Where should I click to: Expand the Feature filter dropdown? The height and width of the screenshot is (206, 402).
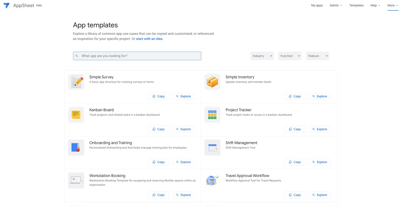point(318,56)
